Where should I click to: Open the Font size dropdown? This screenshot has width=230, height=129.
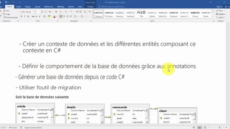click(37, 12)
